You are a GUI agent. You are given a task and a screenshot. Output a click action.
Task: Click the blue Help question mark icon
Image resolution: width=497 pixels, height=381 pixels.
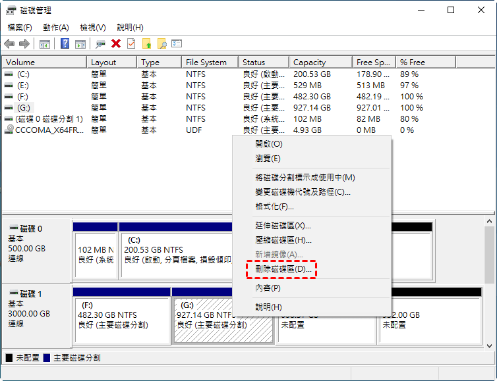pos(65,43)
